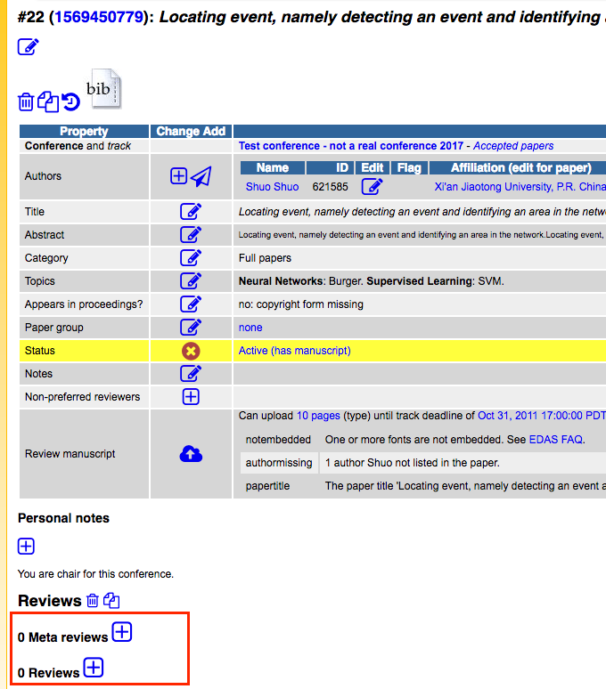Withdraw paper via red status X icon
Screen dimensions: 606x689
191,351
